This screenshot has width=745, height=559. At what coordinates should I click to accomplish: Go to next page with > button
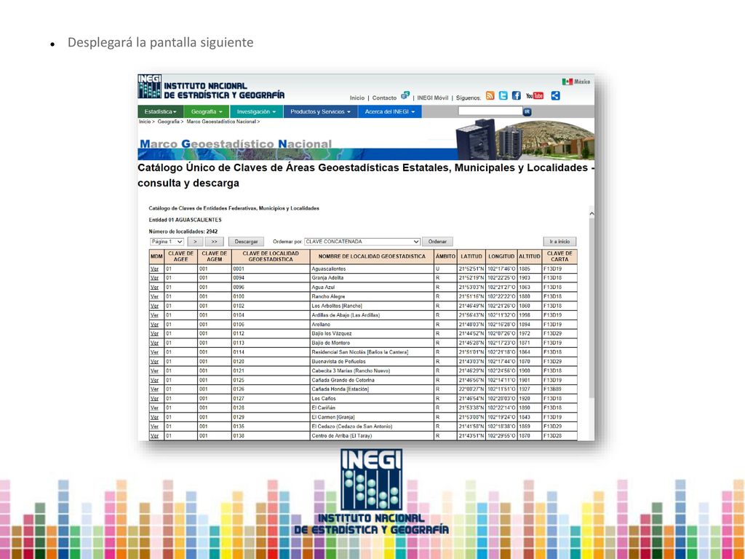click(x=195, y=242)
